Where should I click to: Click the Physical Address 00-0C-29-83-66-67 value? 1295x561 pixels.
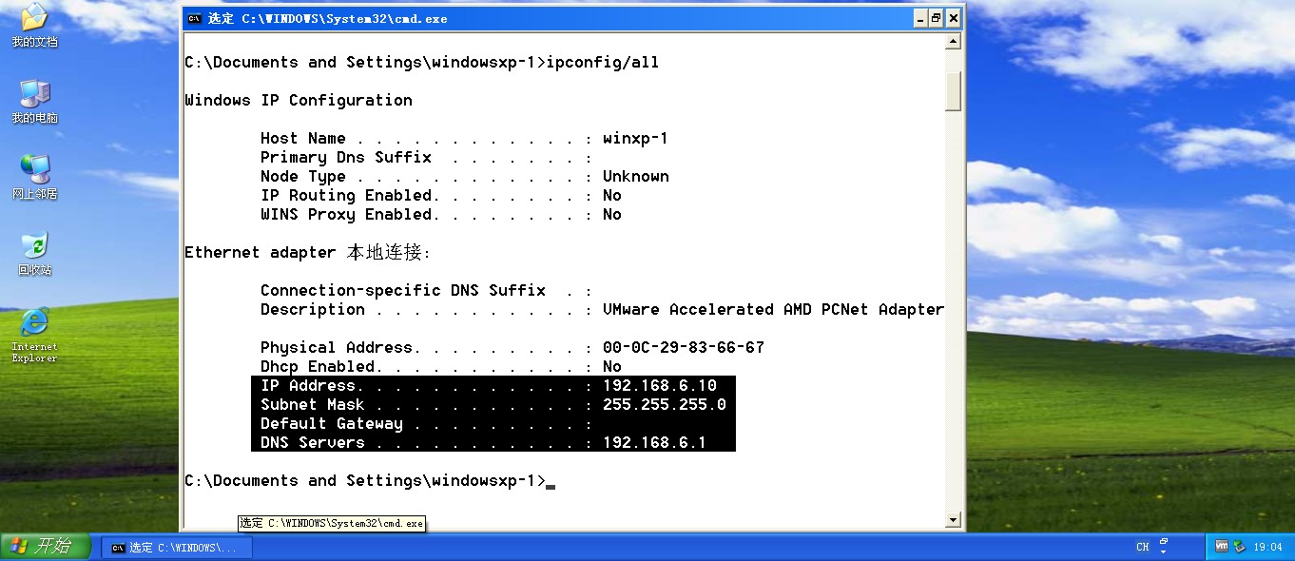(x=684, y=348)
